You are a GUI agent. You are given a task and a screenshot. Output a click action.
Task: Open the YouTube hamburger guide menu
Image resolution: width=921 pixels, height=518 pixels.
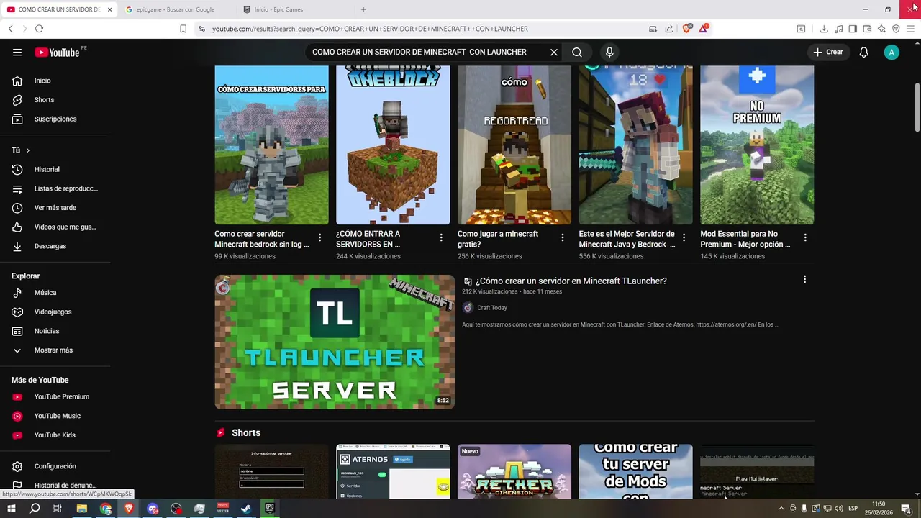(x=17, y=52)
